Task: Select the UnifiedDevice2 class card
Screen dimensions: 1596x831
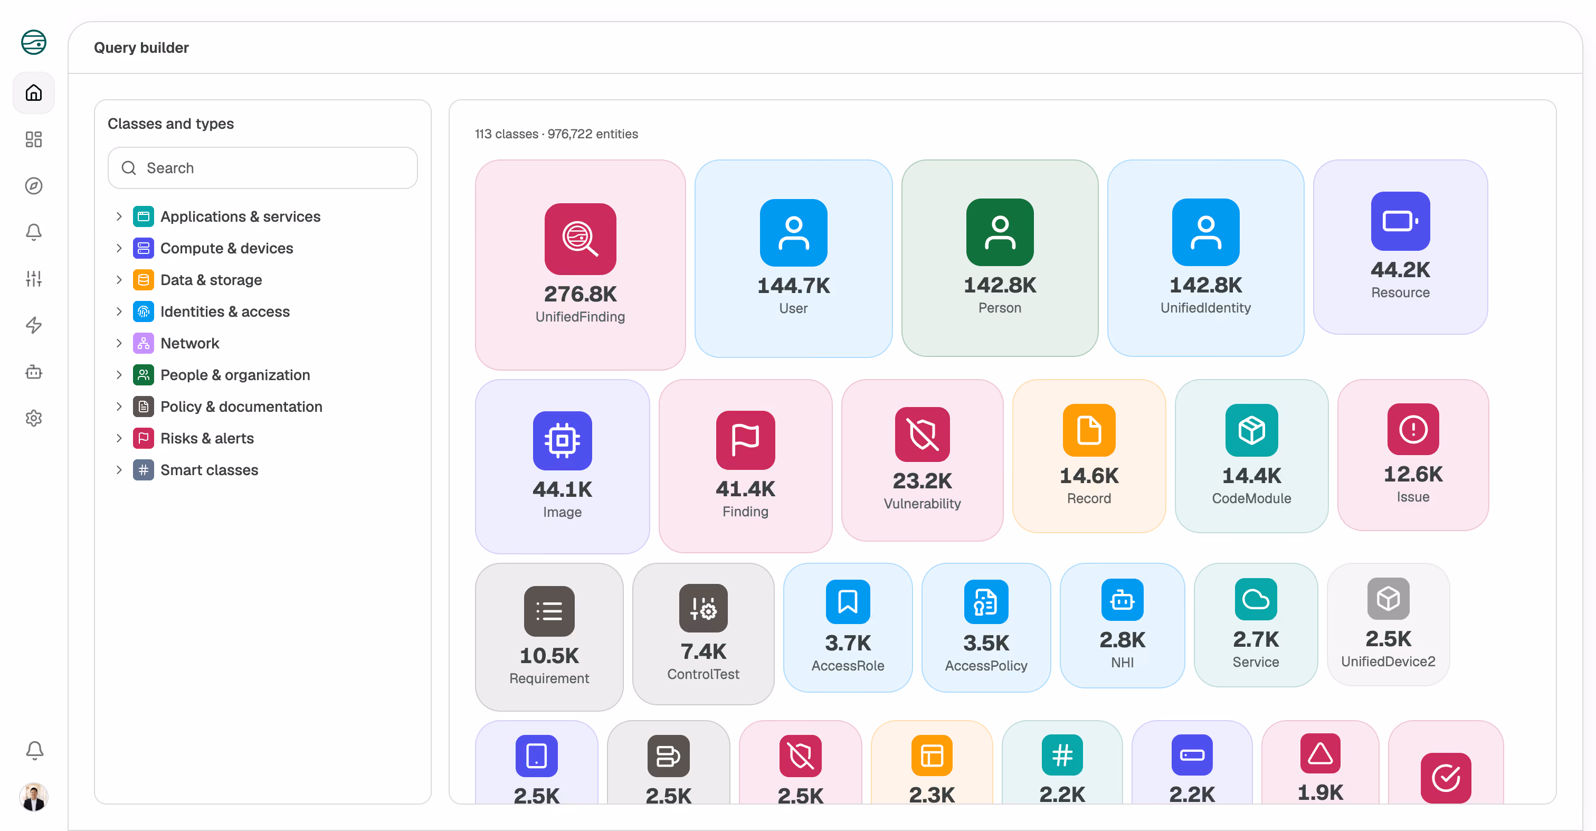Action: click(x=1388, y=624)
